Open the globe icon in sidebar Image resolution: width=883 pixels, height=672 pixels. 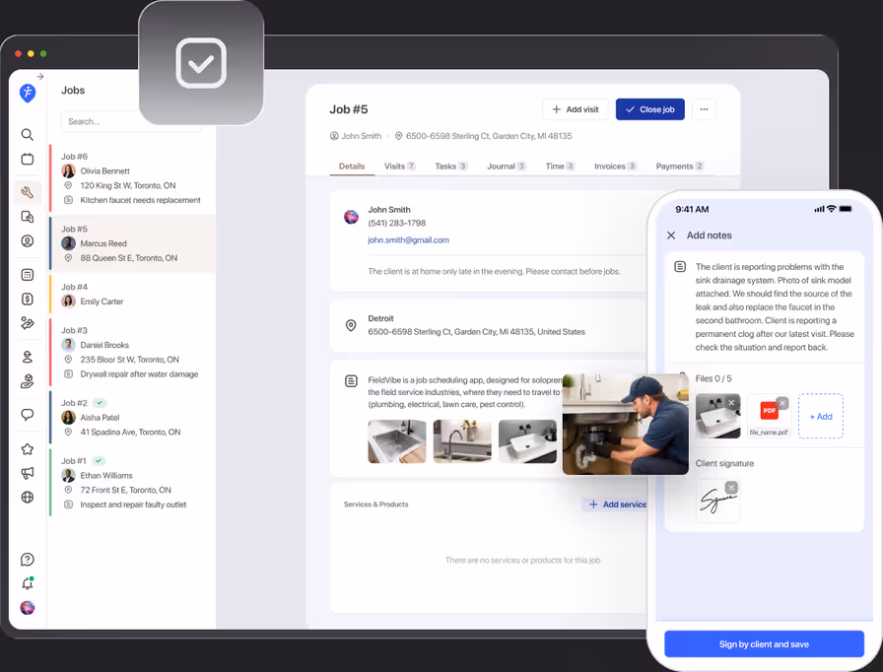pyautogui.click(x=27, y=497)
